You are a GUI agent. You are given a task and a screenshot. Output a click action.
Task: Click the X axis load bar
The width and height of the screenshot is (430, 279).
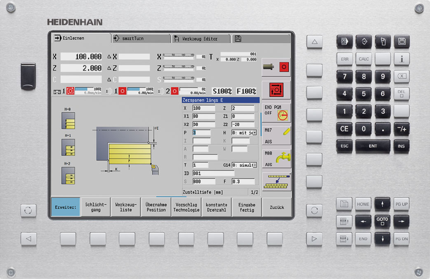(179, 57)
